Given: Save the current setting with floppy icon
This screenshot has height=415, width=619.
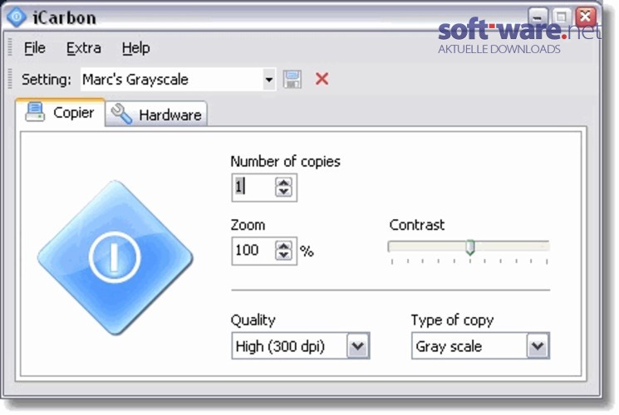Looking at the screenshot, I should 292,80.
